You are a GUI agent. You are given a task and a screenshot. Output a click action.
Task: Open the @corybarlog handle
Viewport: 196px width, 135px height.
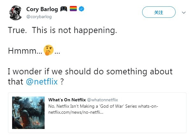(x=39, y=17)
